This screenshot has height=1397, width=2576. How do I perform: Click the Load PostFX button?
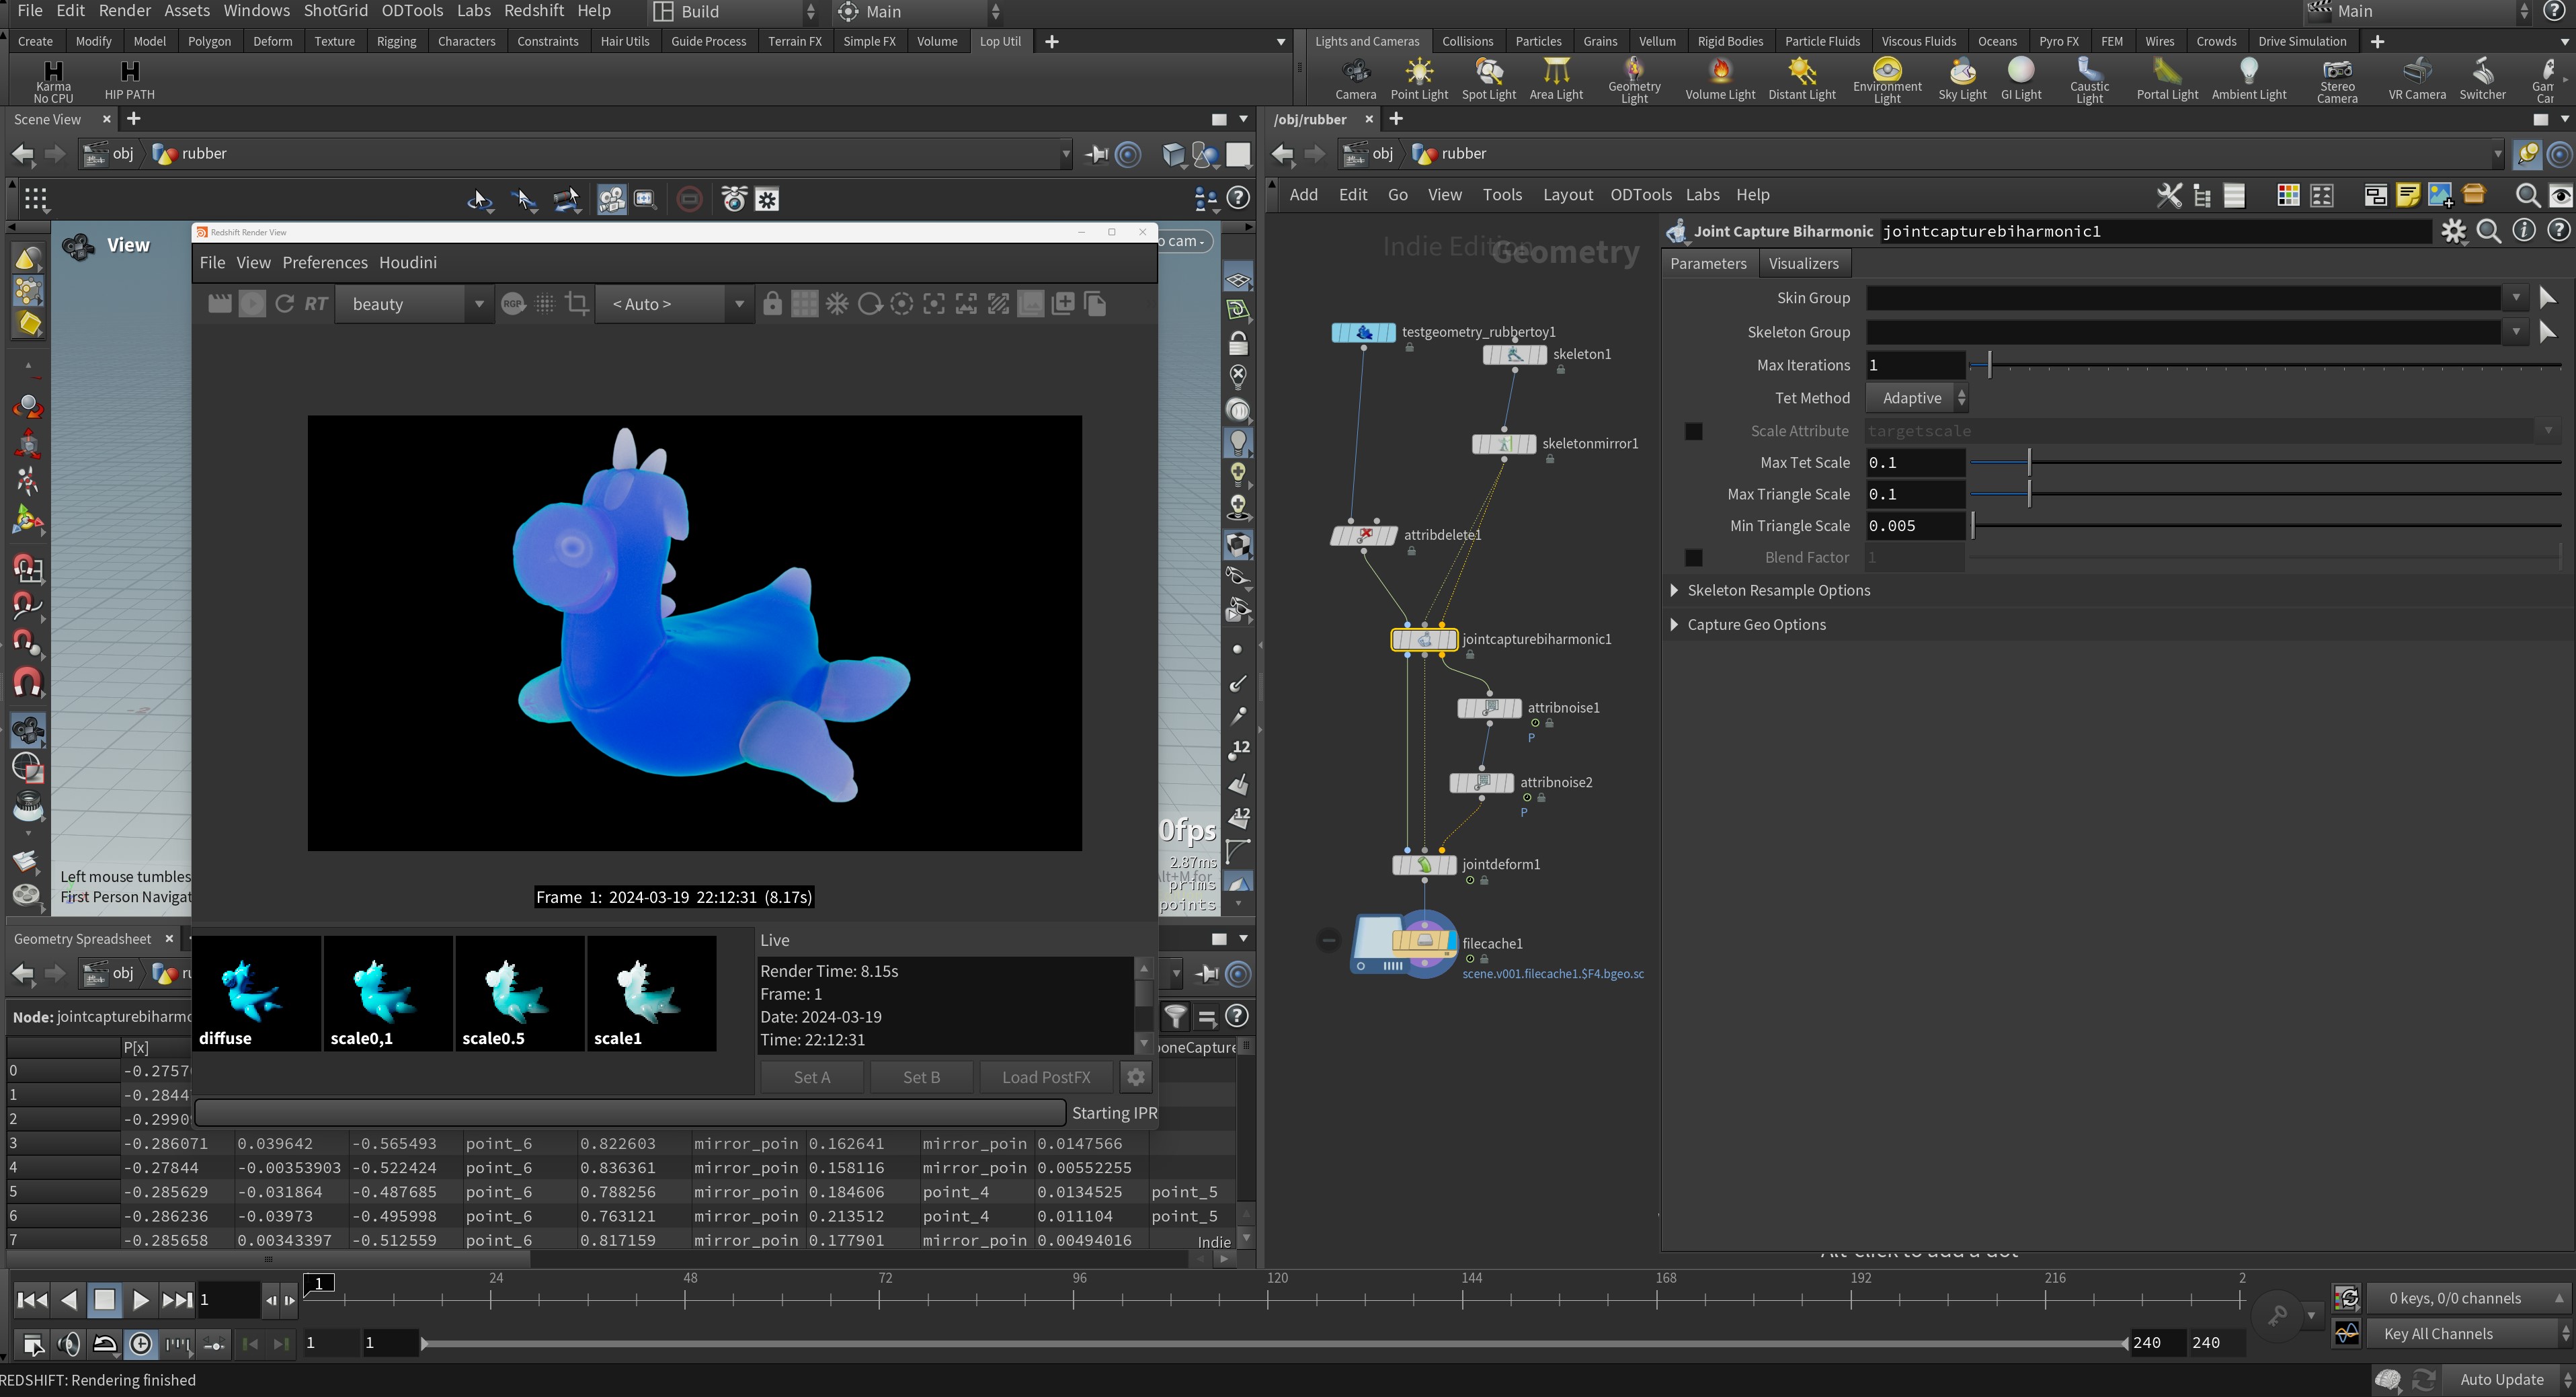(1046, 1077)
